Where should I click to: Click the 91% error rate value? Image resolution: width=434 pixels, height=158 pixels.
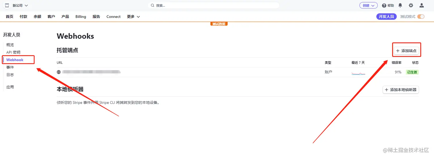tap(398, 72)
